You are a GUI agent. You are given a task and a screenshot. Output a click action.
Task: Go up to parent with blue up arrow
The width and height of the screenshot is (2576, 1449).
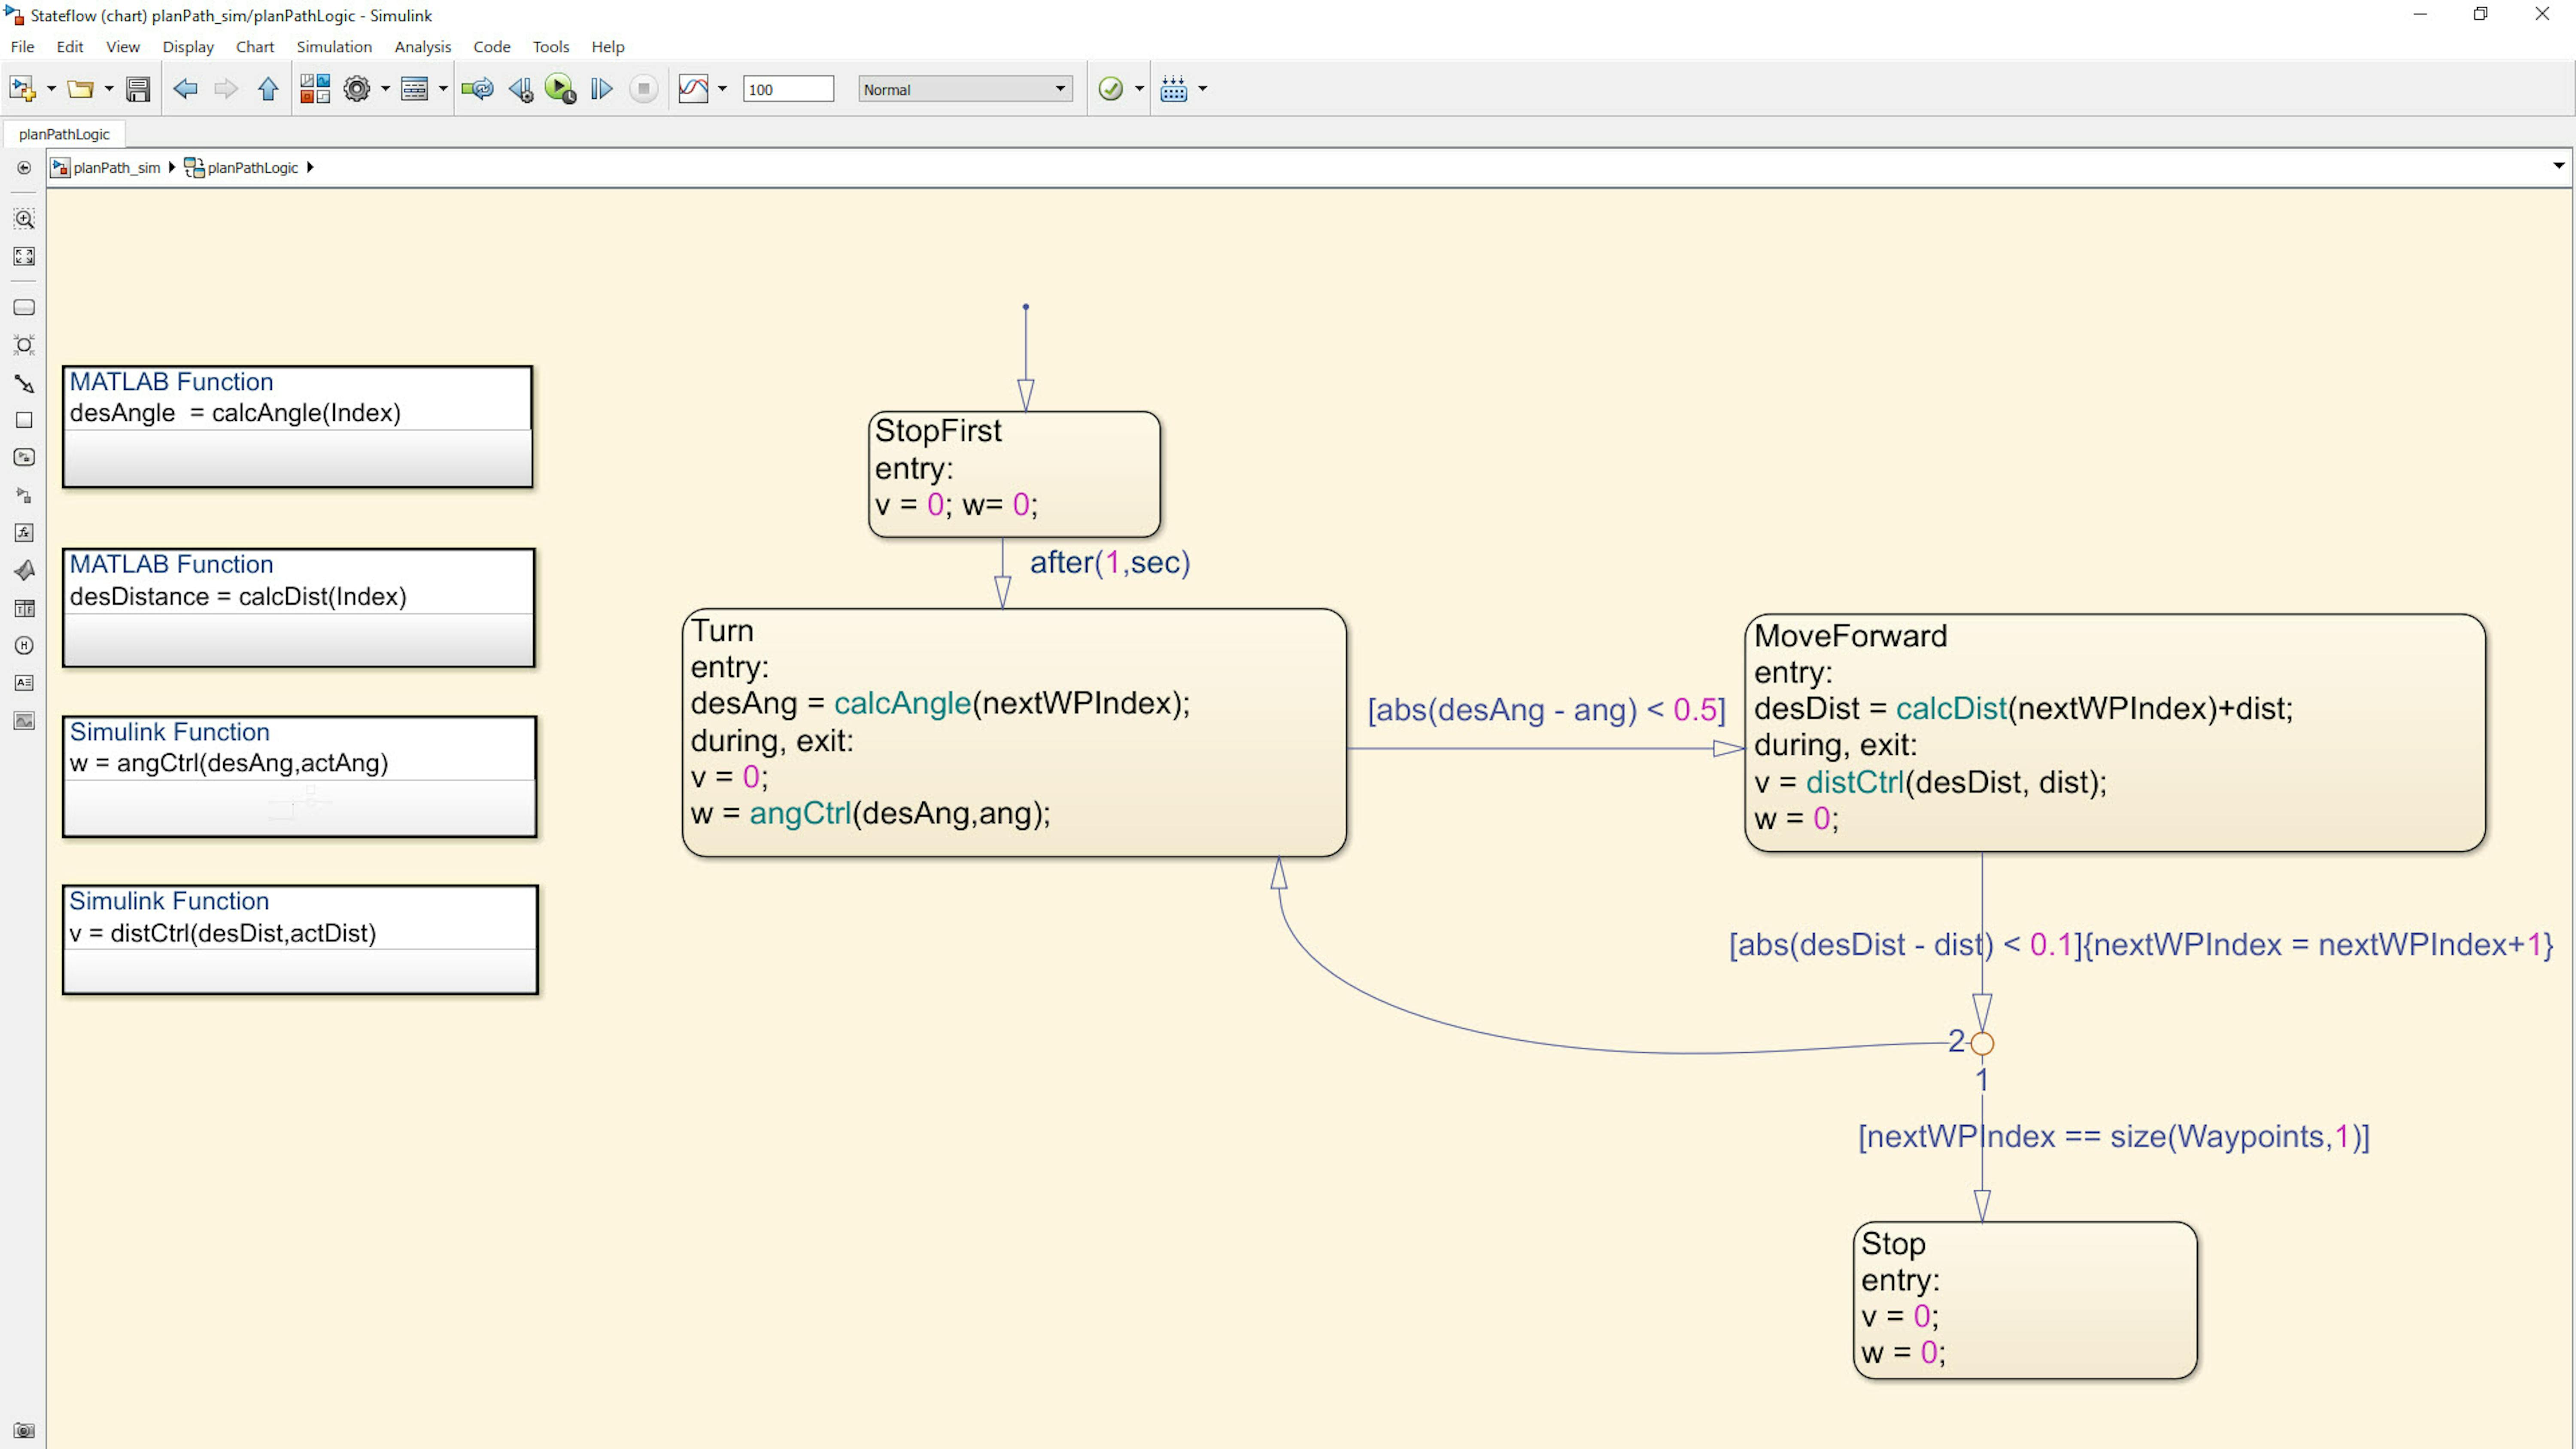tap(268, 89)
